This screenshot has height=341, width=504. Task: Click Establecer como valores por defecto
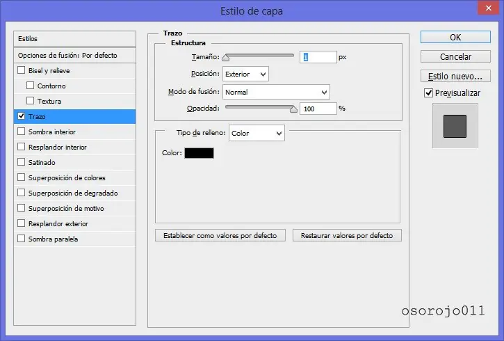[220, 235]
